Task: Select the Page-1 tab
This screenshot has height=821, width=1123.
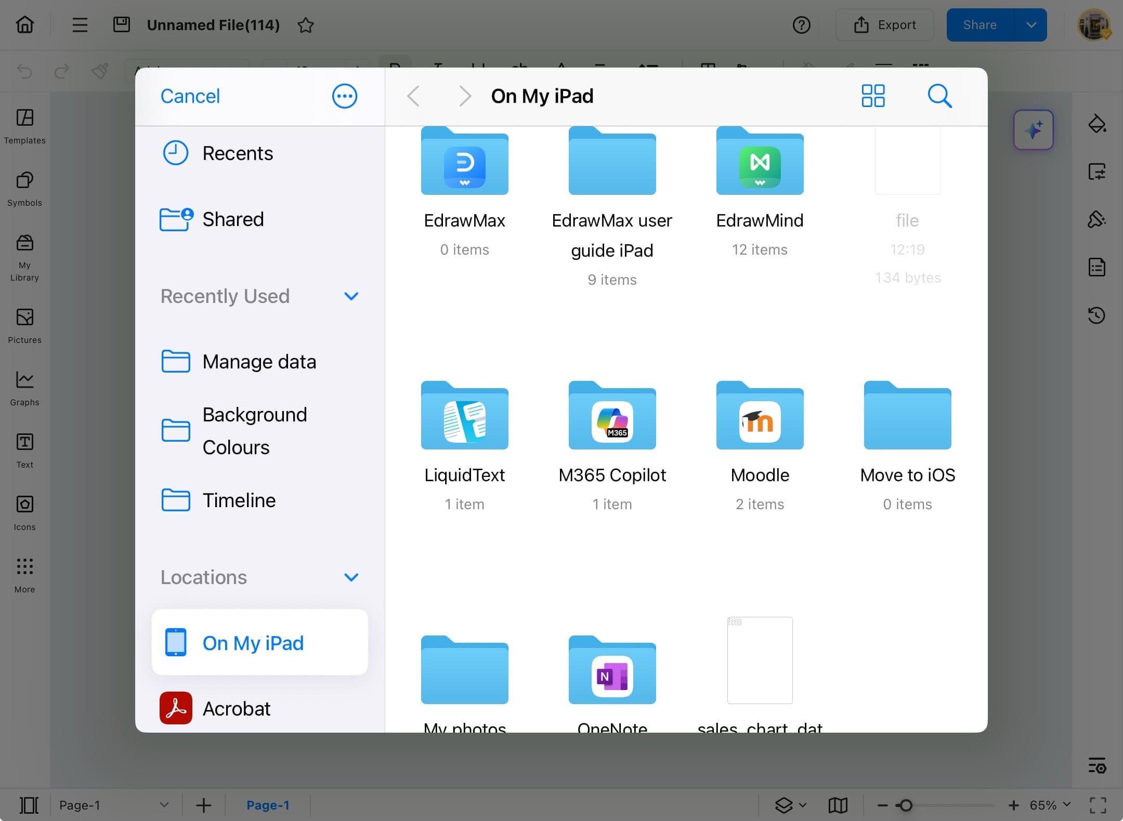Action: [x=268, y=805]
